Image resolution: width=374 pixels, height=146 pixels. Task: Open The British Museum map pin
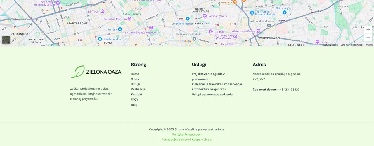point(129,19)
